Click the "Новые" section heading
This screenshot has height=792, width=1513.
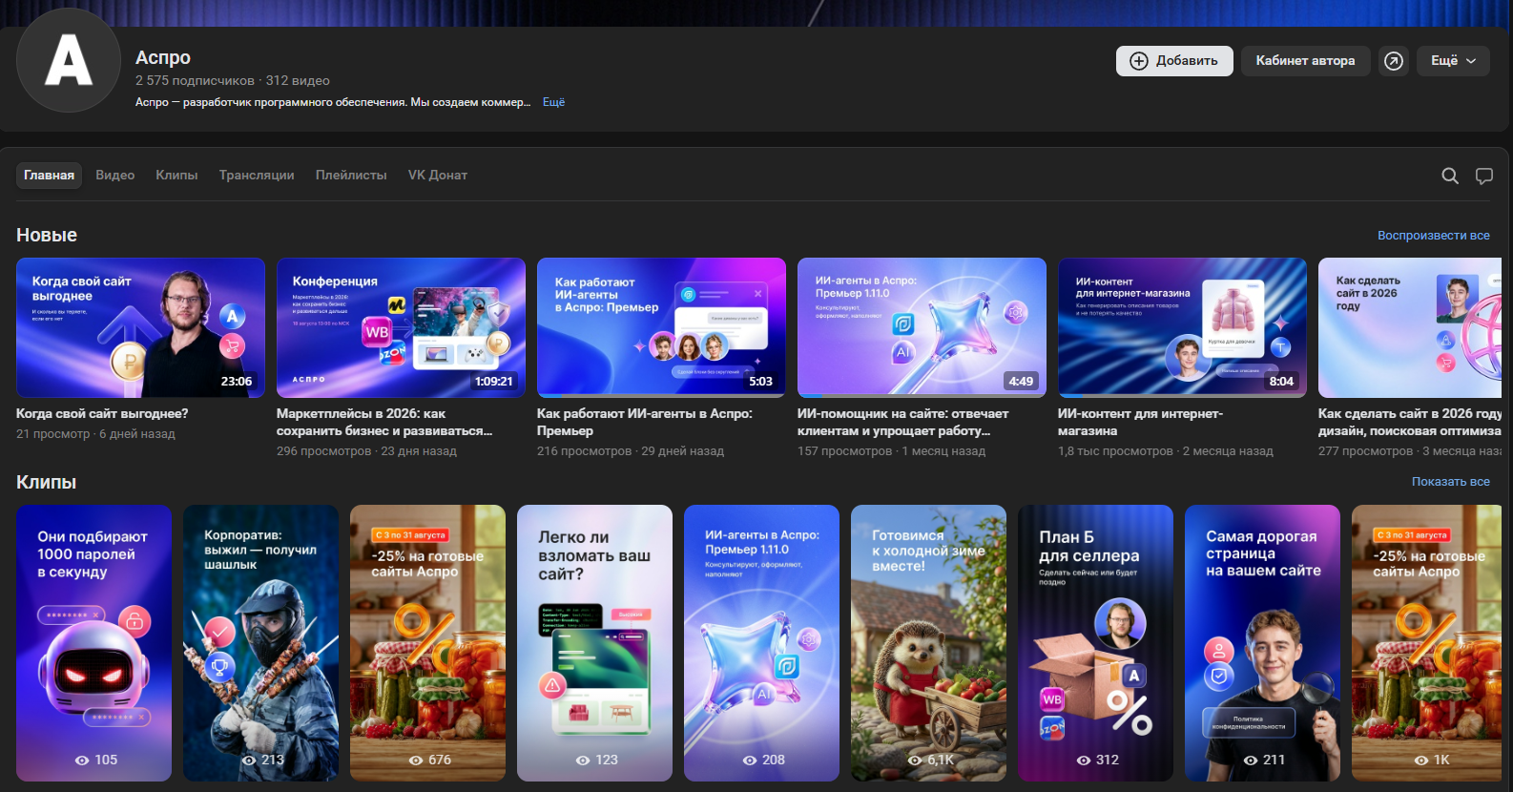(x=47, y=235)
